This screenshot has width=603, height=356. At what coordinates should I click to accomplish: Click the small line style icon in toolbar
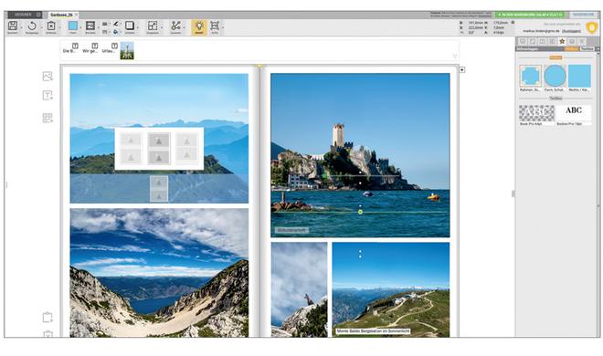(x=104, y=24)
